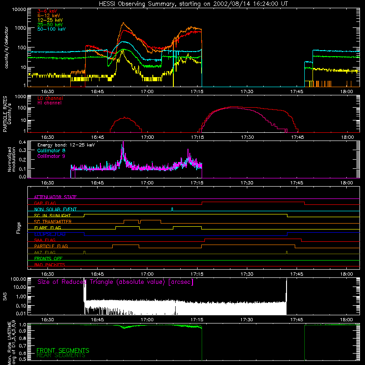Select the green 25-50 keV legend label
This screenshot has width=365, height=365.
pyautogui.click(x=50, y=25)
